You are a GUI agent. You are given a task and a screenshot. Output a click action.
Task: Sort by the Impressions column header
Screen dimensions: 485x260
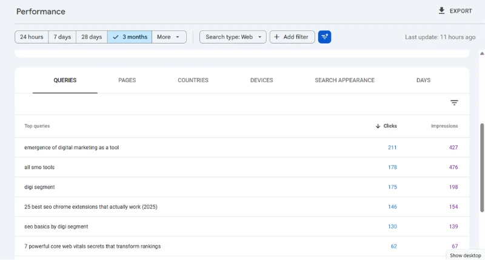[x=444, y=126]
